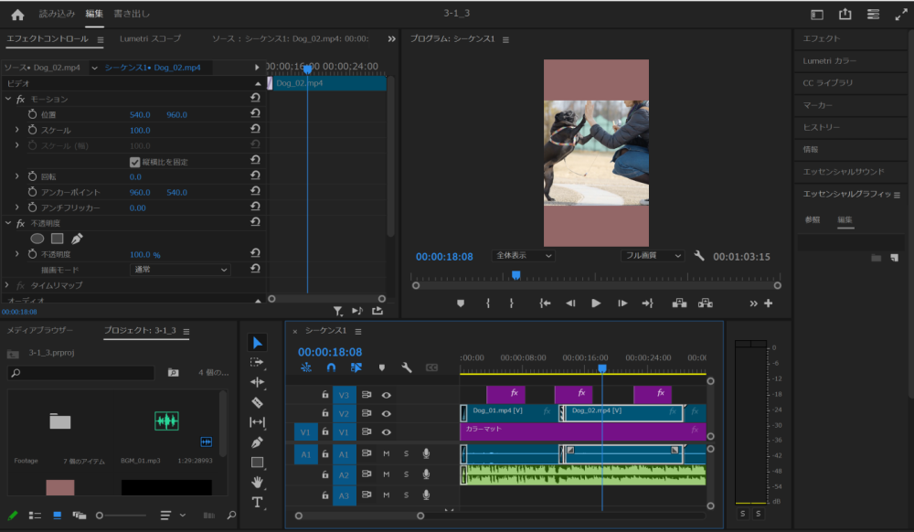This screenshot has height=532, width=914.
Task: Mute audio track A1
Action: (386, 454)
